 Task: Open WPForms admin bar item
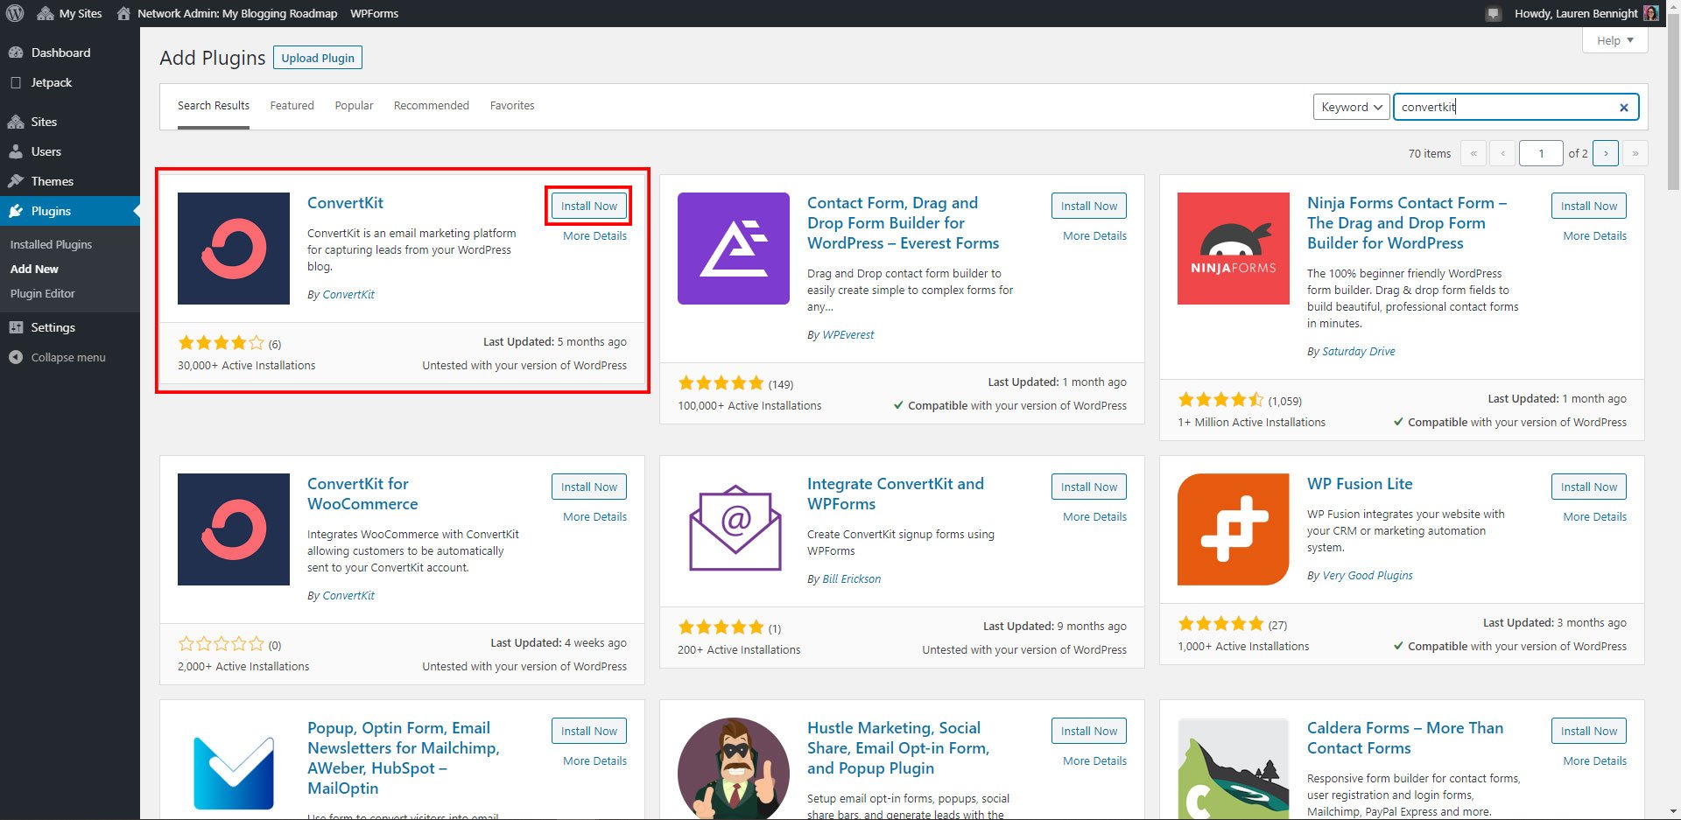click(374, 13)
